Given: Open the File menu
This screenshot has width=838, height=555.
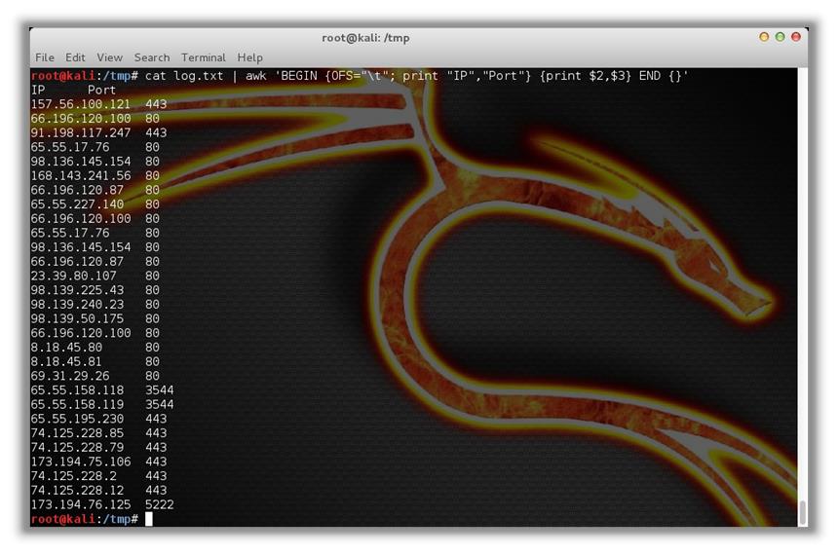Looking at the screenshot, I should 45,57.
